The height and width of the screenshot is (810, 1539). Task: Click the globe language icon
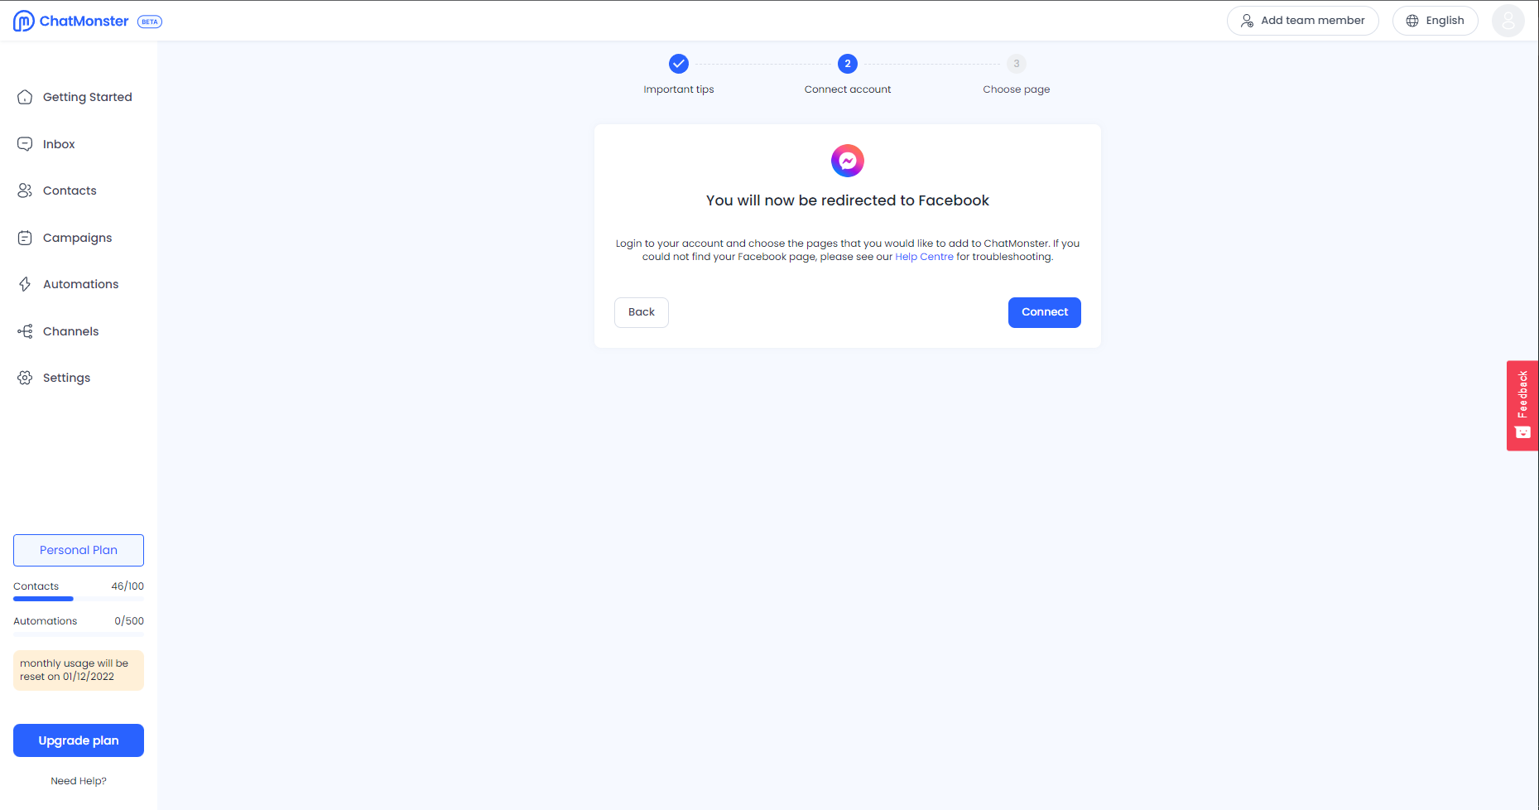coord(1412,21)
